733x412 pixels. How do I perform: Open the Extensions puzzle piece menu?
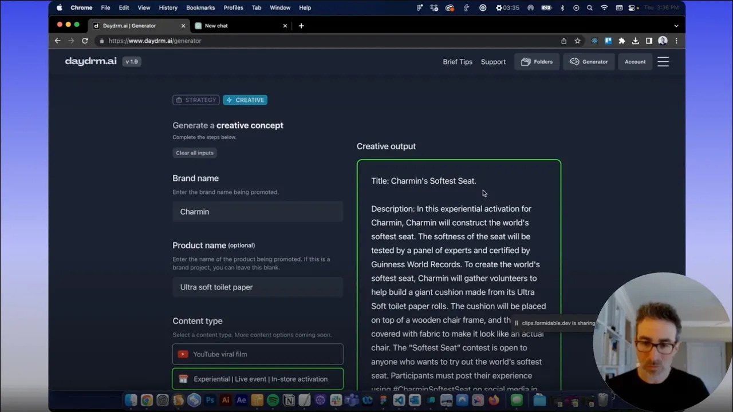(622, 41)
